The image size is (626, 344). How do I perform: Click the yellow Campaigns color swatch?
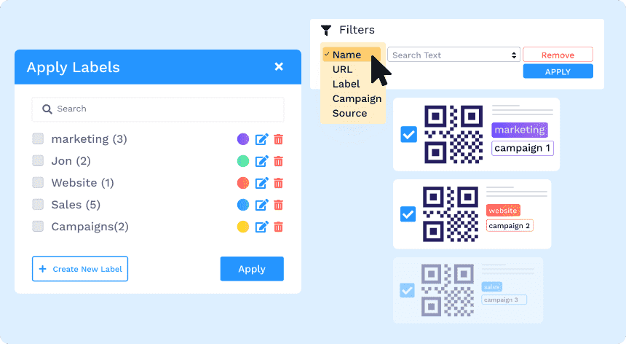coord(243,227)
